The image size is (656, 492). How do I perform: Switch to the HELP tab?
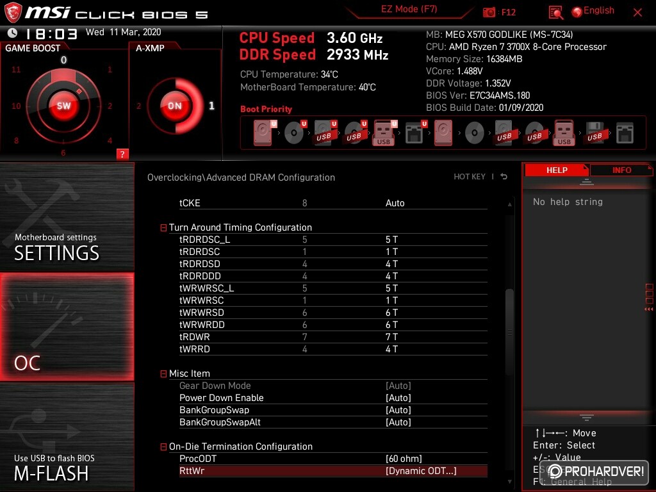[x=557, y=170]
